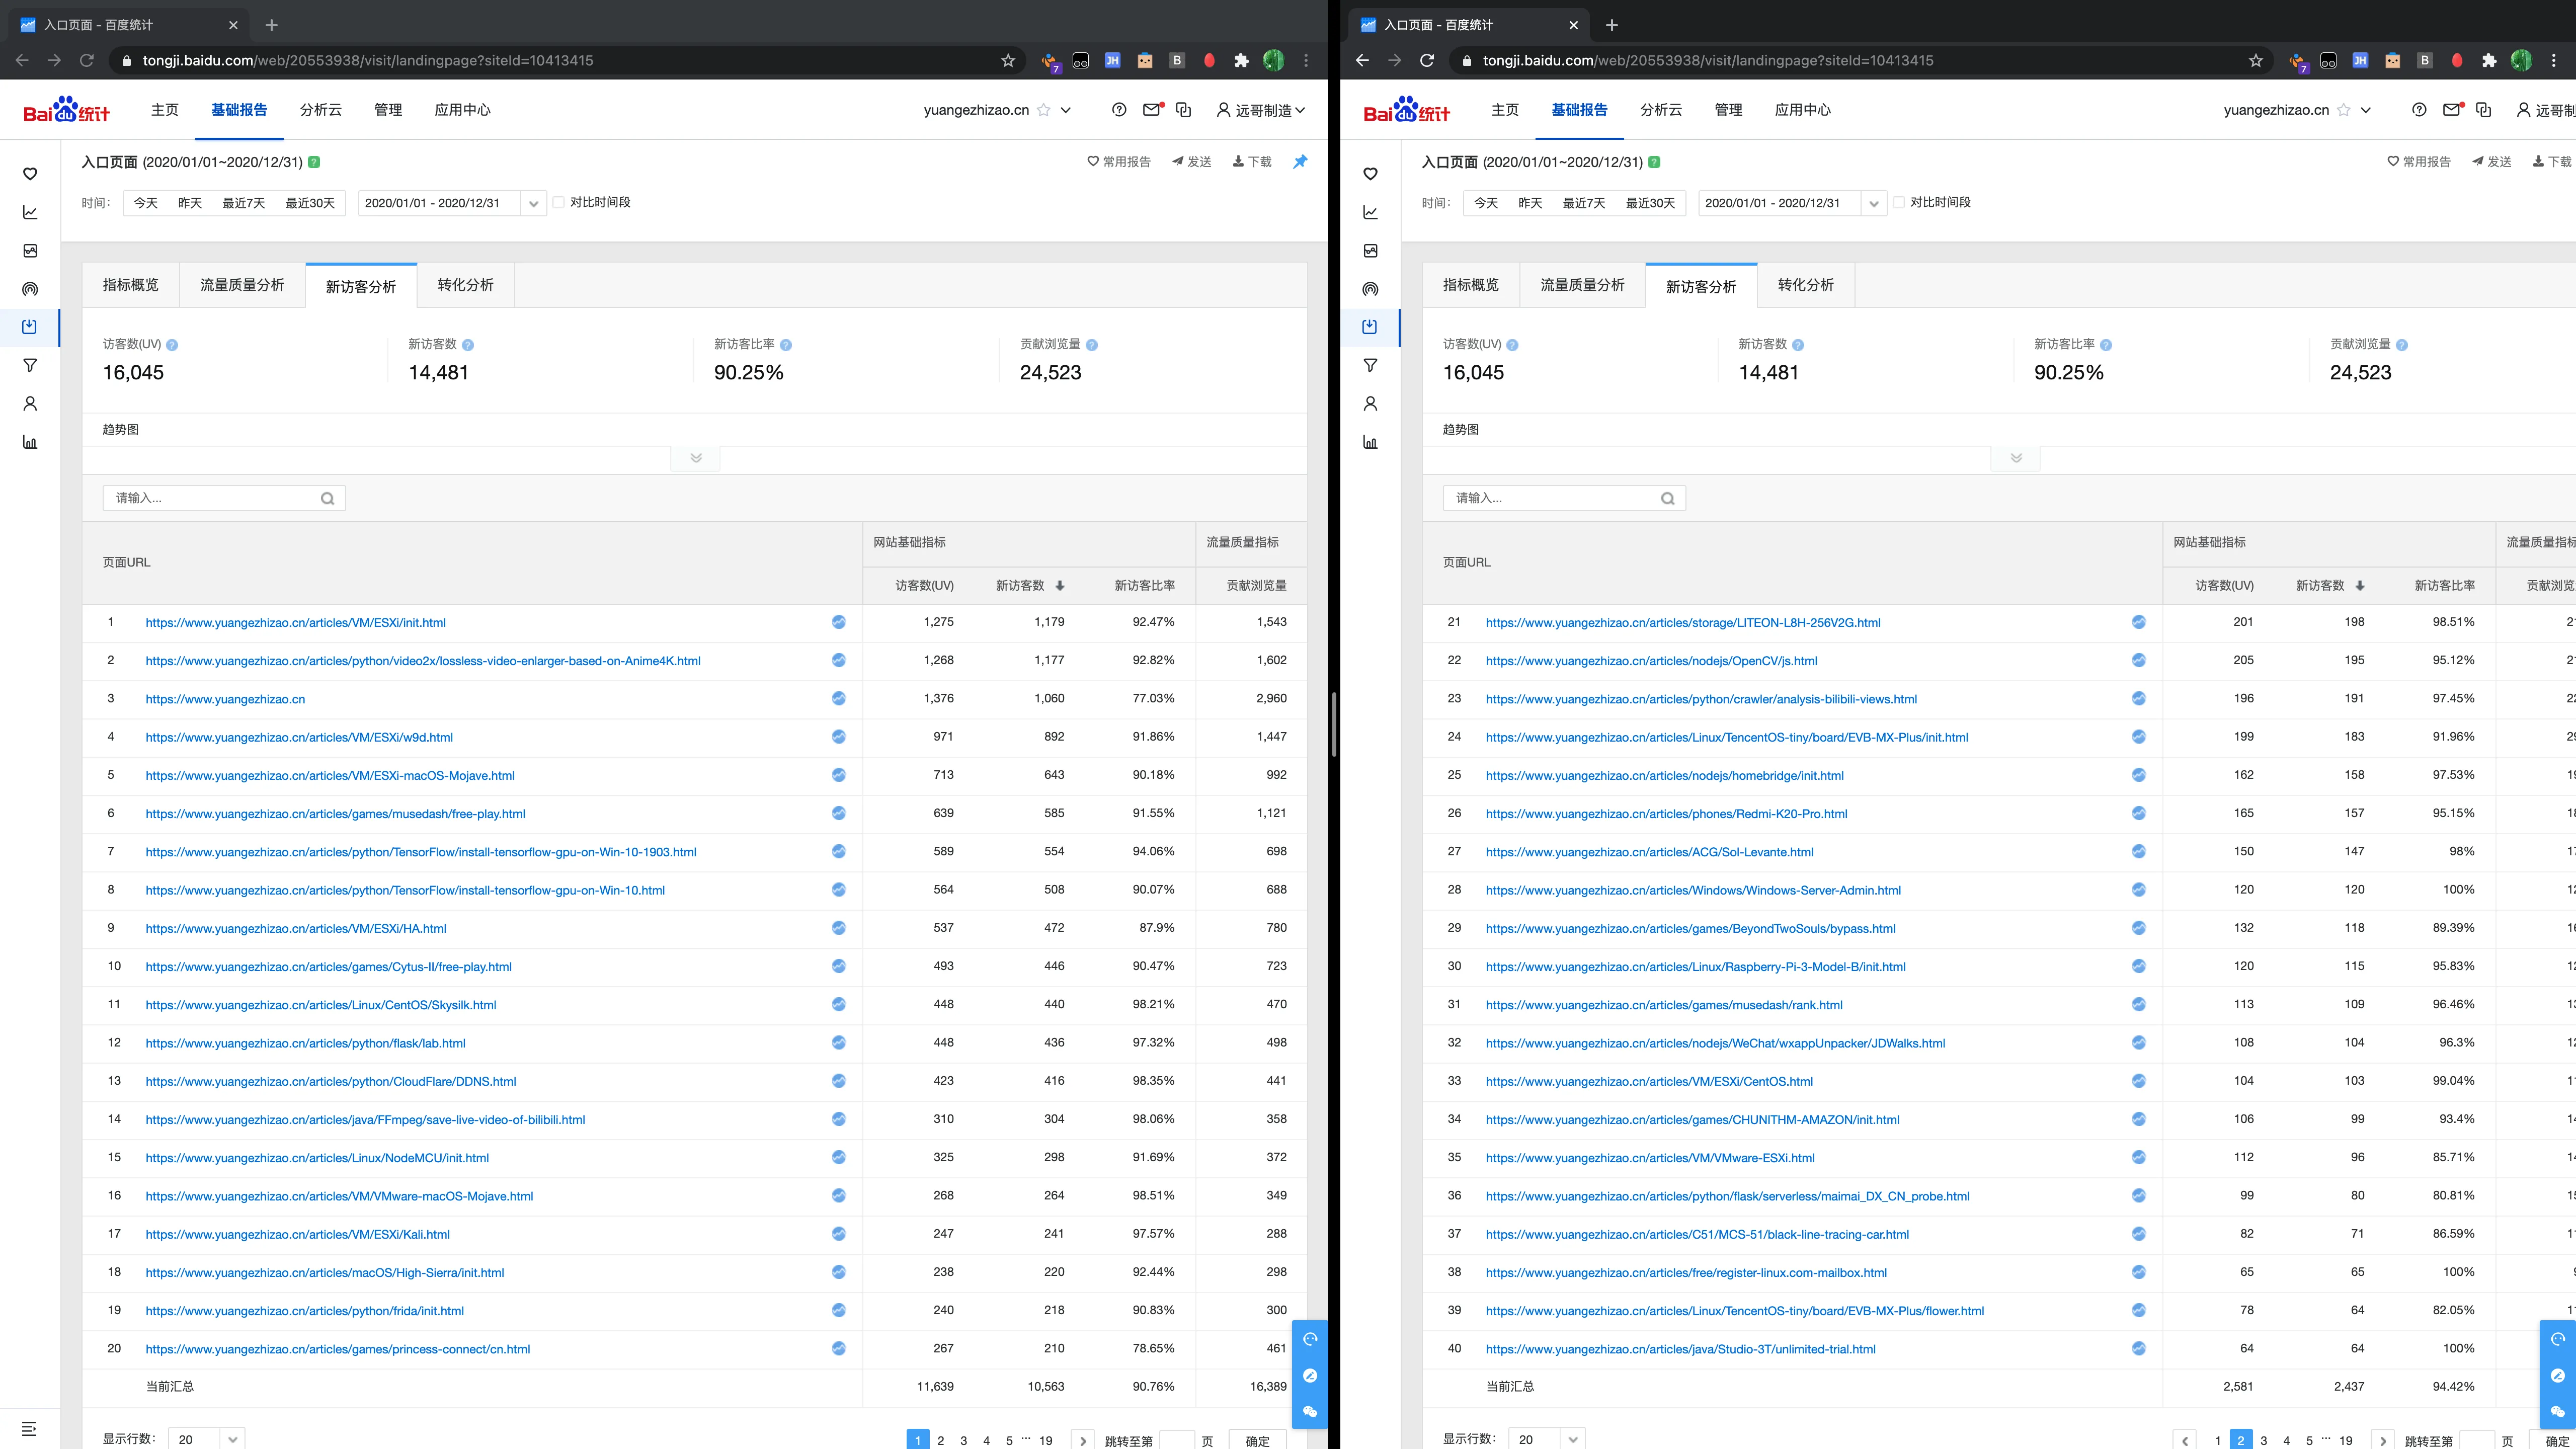Click the pin icon beside 下载 in left window
2576x1449 pixels.
tap(1299, 162)
